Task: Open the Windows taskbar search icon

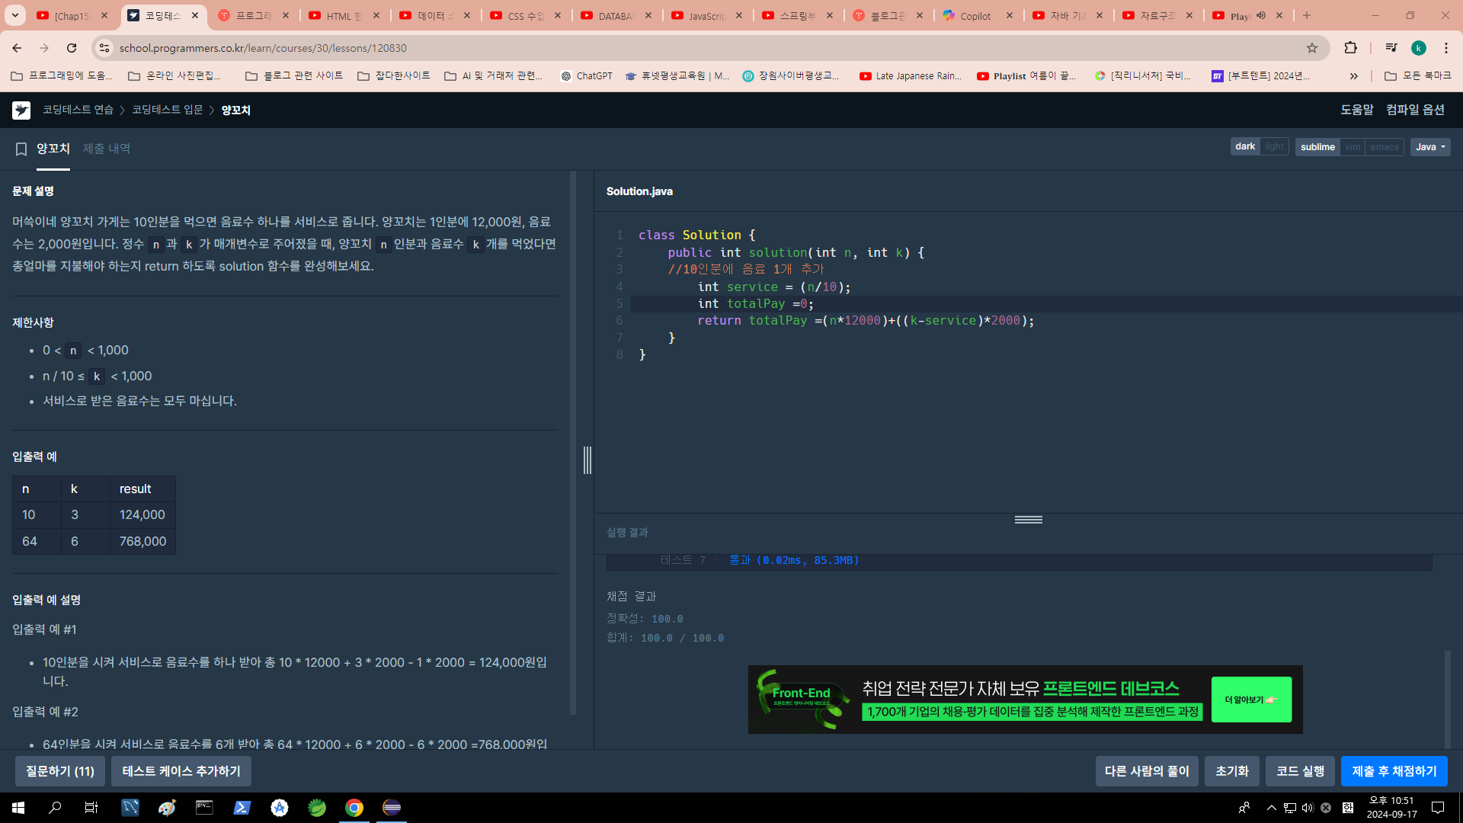Action: click(55, 808)
